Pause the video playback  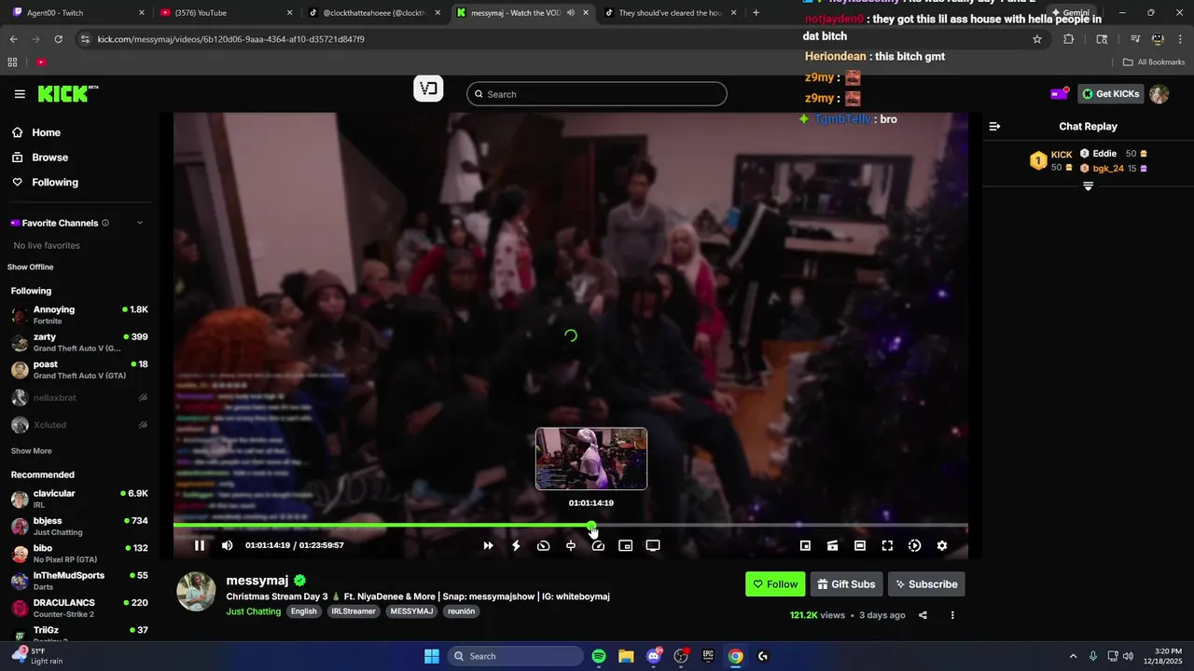199,545
